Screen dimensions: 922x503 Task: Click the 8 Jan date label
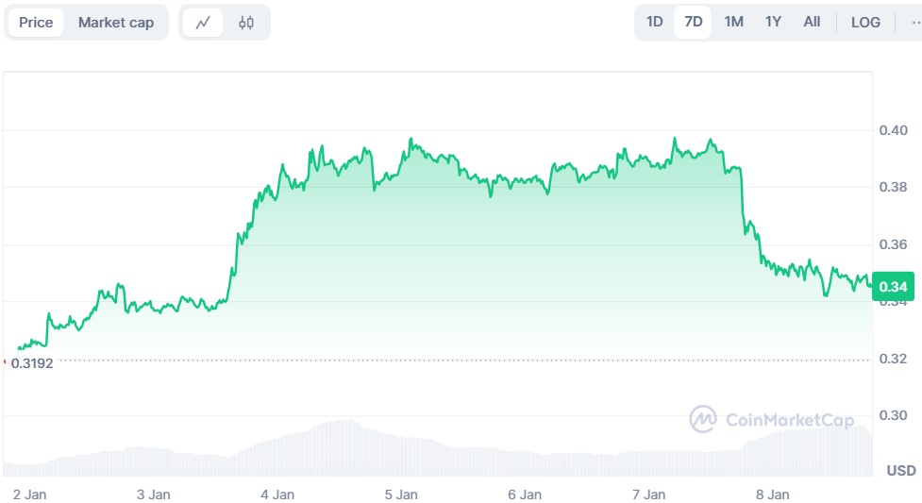(773, 494)
